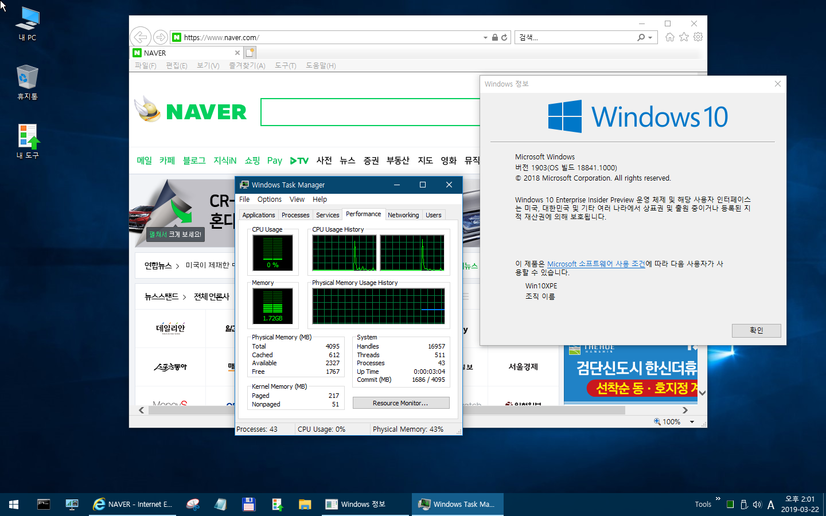Expand 뉴스스탠드 arrow on Naver page
The image size is (826, 516).
pos(184,297)
